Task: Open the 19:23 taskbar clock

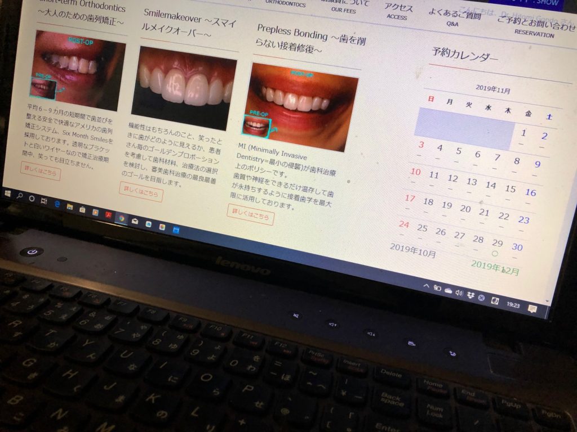Action: tap(513, 304)
